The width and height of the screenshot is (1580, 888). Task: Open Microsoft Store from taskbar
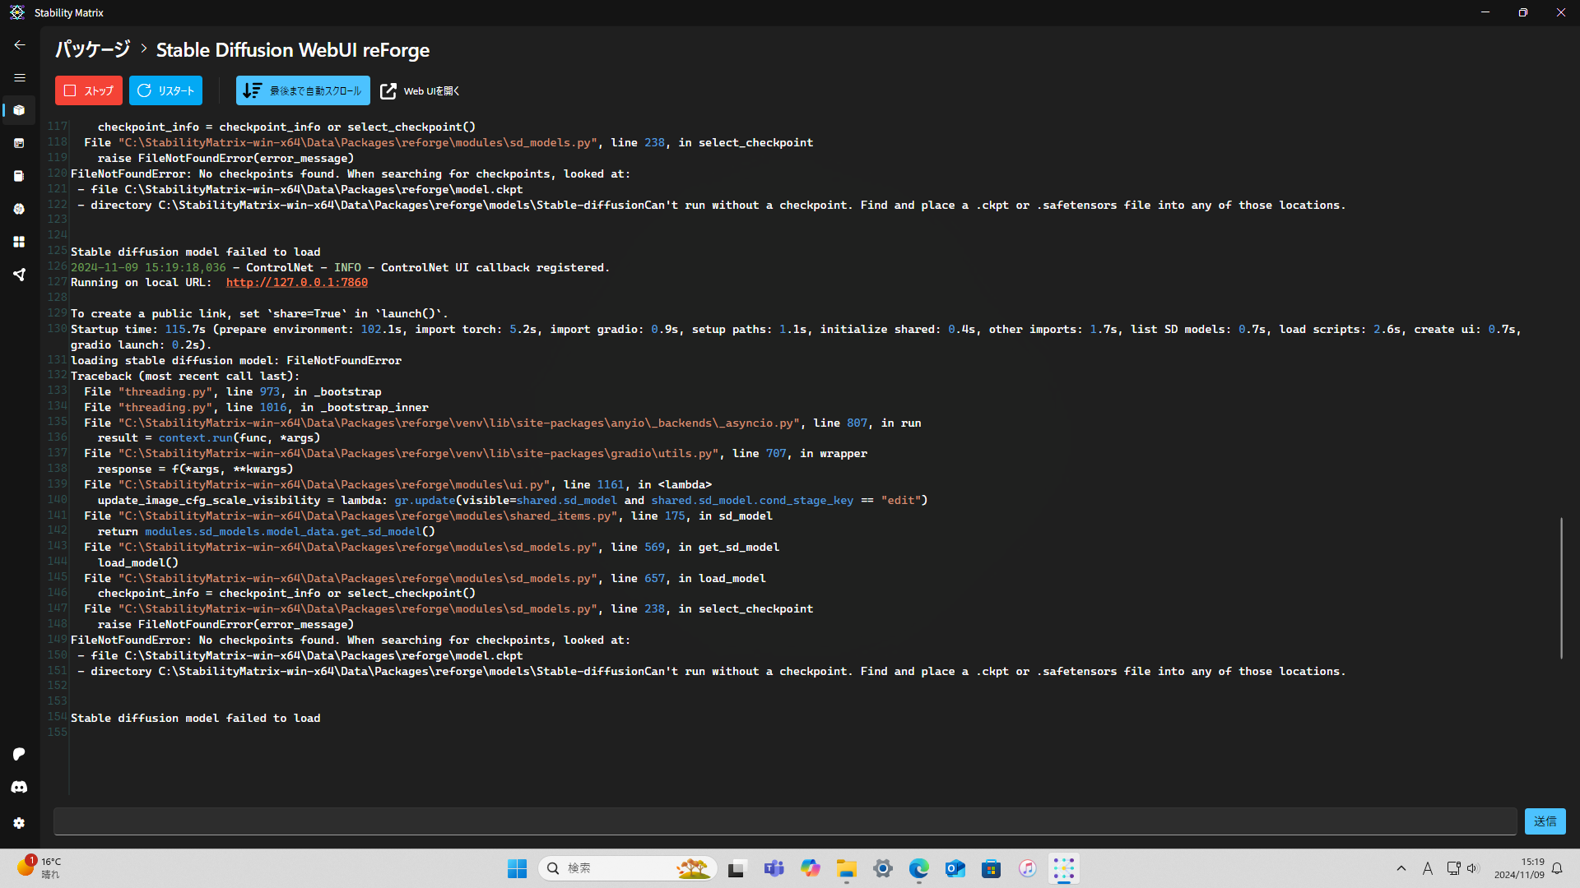pos(991,868)
